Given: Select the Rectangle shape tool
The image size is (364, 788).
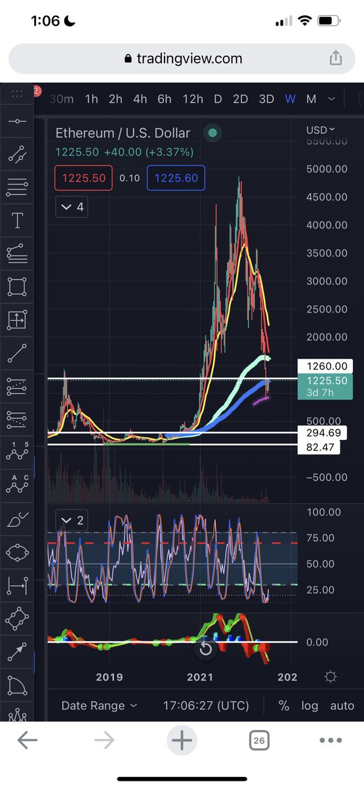Looking at the screenshot, I should tap(17, 288).
